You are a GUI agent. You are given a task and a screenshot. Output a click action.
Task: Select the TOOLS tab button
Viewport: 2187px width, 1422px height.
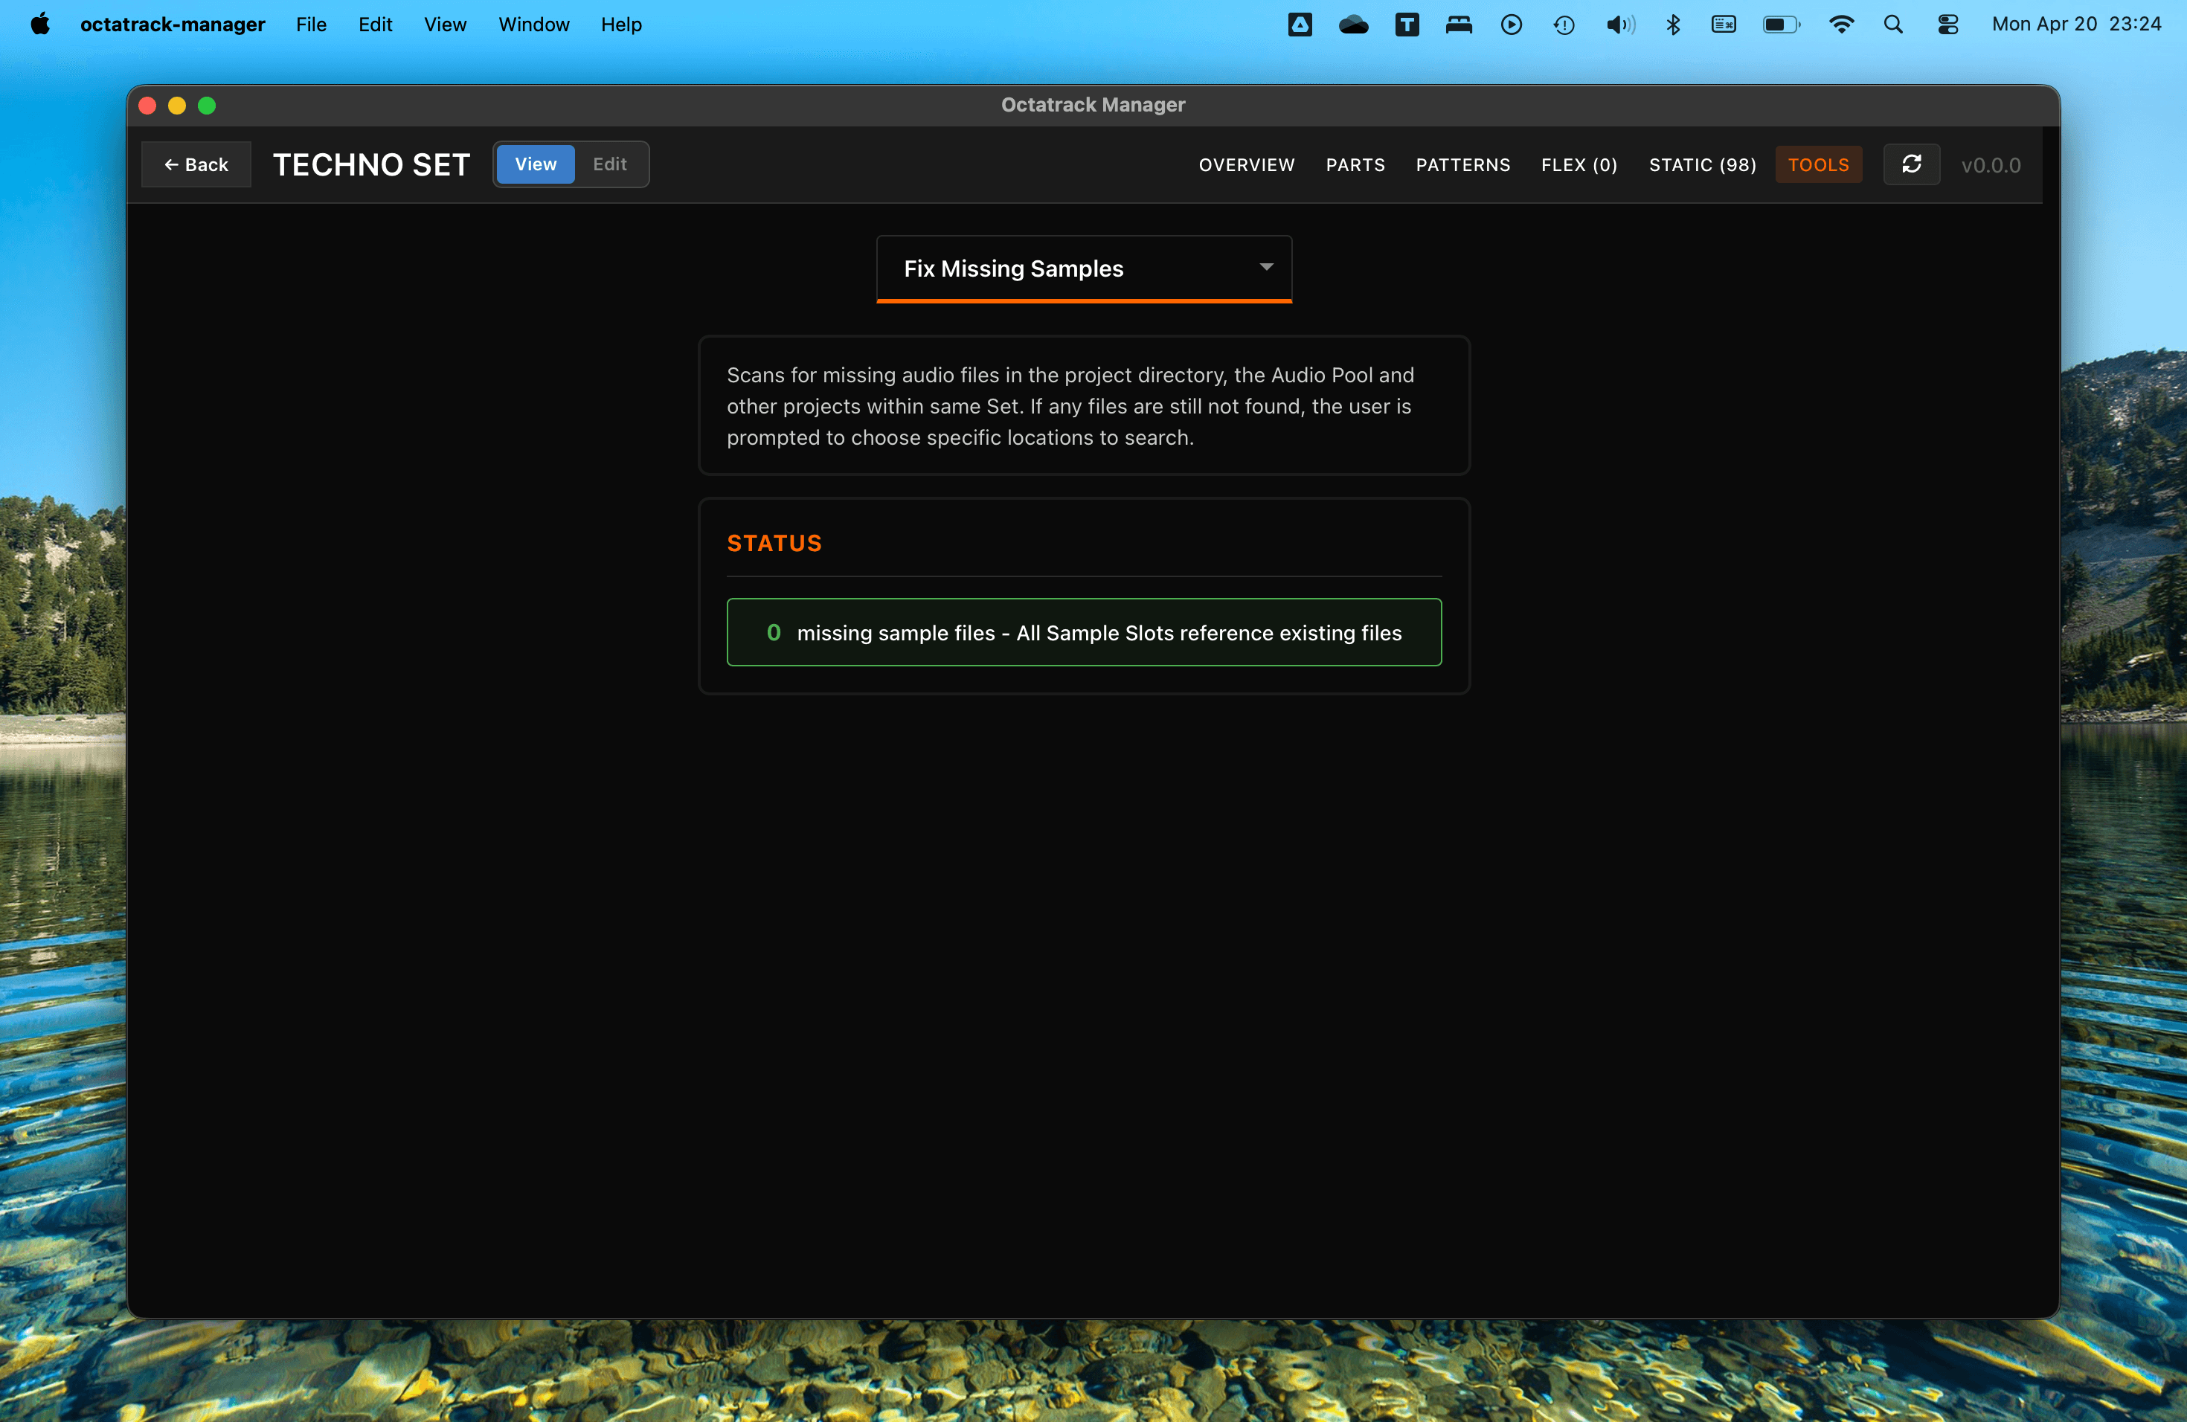pos(1817,165)
